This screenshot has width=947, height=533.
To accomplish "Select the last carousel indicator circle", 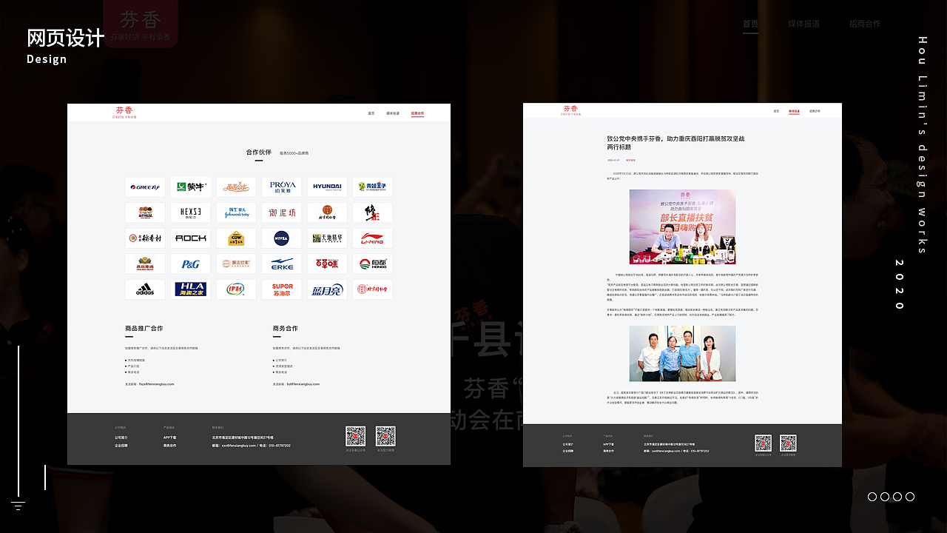I will pos(909,497).
